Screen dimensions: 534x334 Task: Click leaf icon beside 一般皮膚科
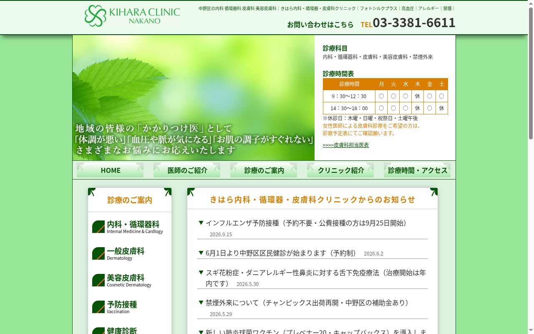coord(98,253)
